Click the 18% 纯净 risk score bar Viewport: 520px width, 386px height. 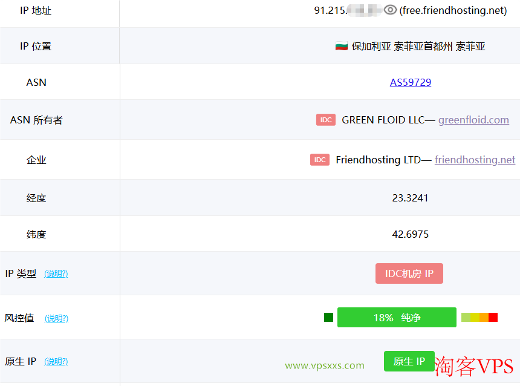pyautogui.click(x=397, y=317)
